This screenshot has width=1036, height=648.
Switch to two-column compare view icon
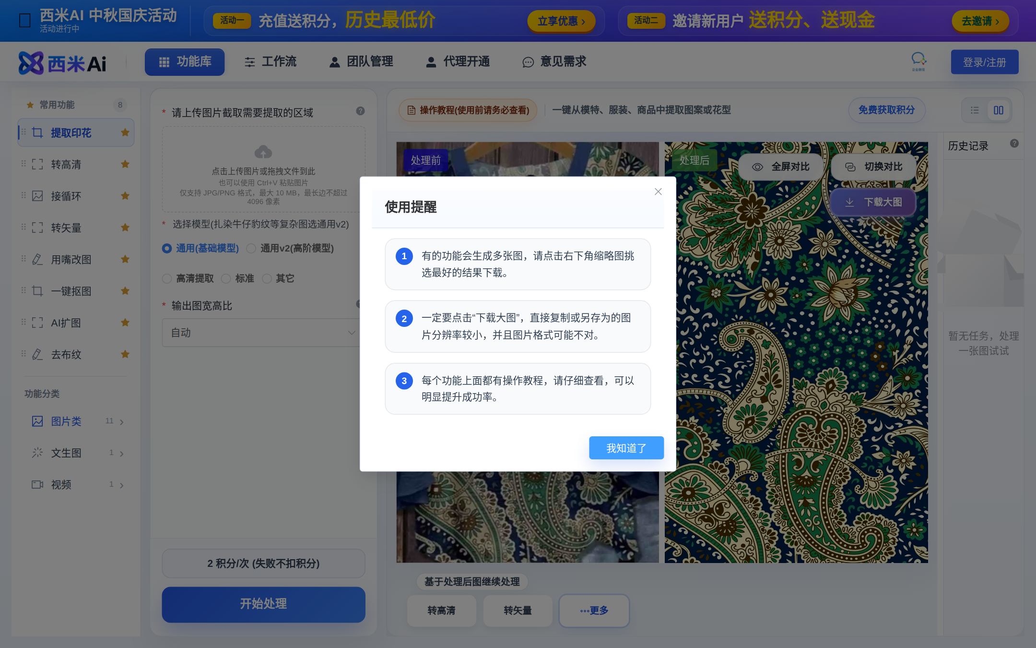coord(999,110)
